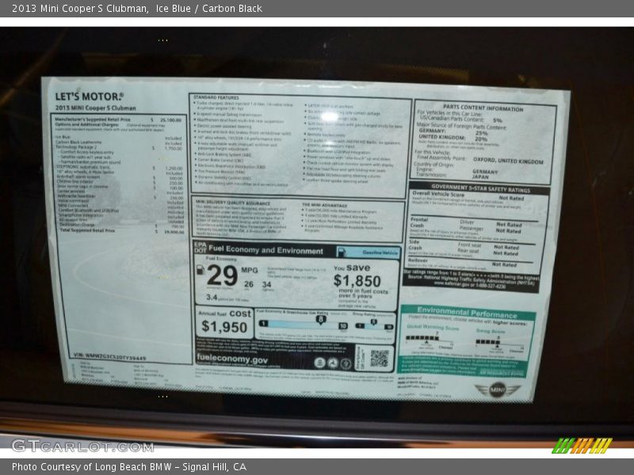Click the round agency seals near fueleconomy.gov
Image resolution: width=634 pixels, height=475 pixels.
click(x=333, y=363)
